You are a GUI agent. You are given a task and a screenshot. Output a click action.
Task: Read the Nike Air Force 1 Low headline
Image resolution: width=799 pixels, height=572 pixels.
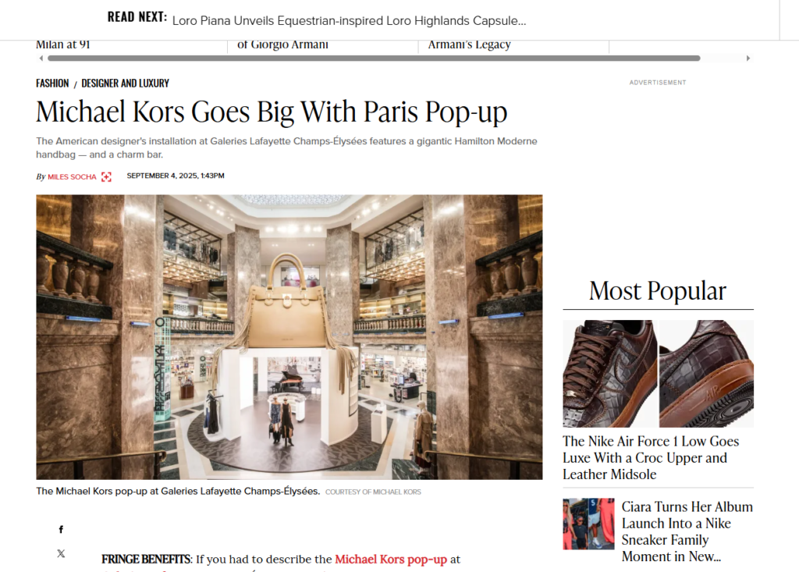coord(651,458)
